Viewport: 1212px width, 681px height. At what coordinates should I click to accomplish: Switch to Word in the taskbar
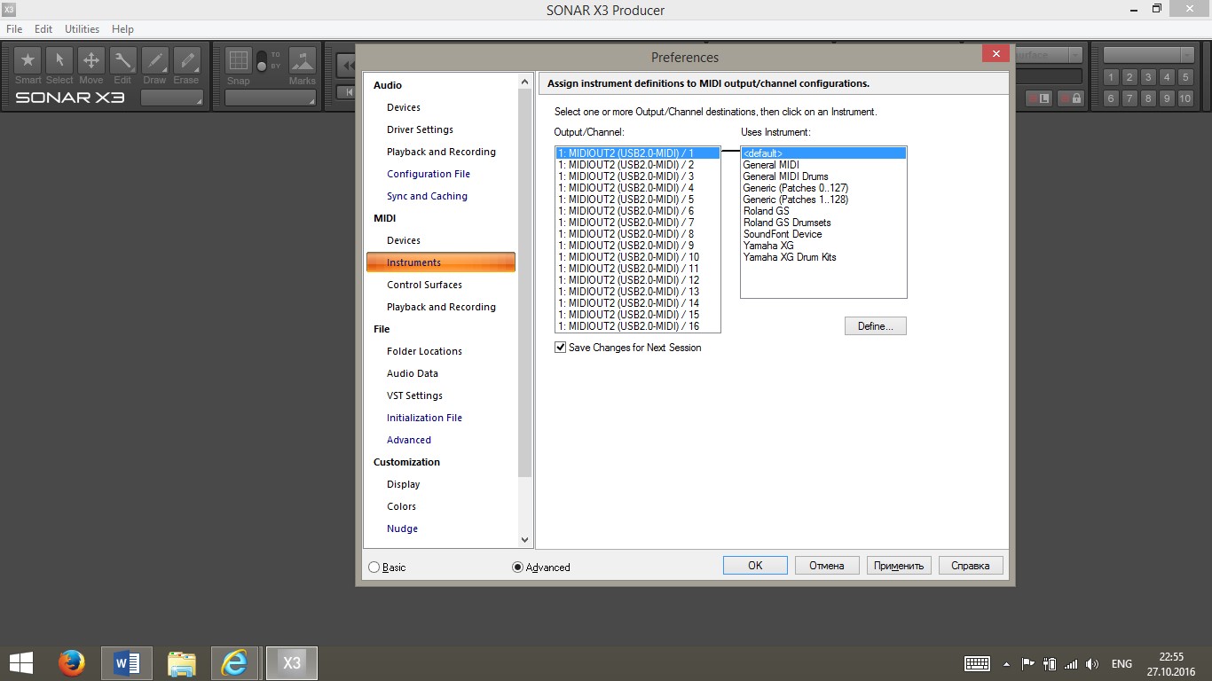click(x=127, y=663)
